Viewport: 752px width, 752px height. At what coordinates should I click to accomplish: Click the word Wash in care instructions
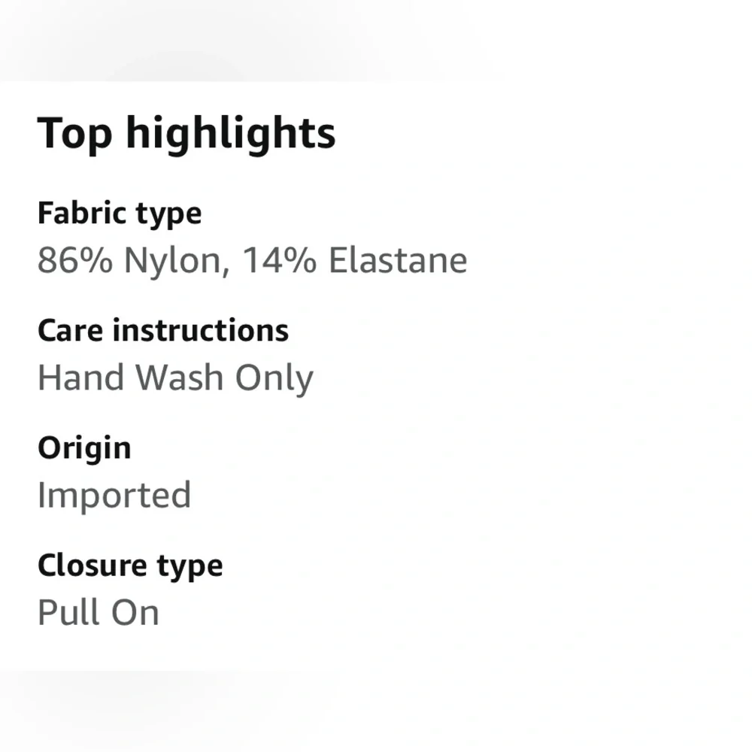click(180, 377)
